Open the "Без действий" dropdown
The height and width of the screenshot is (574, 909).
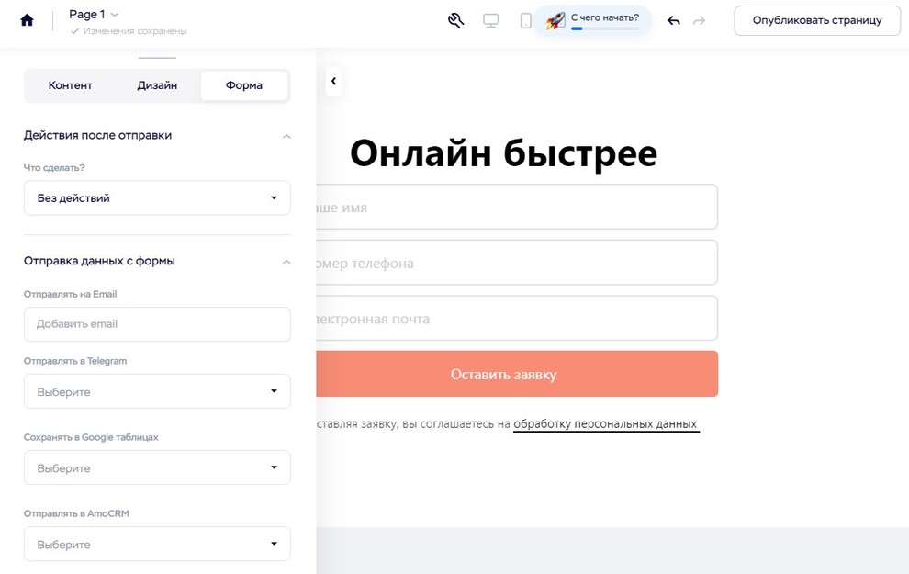click(157, 197)
